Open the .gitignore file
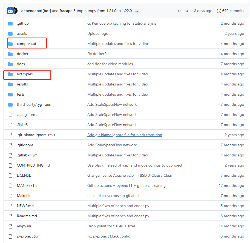The image size is (250, 243). coord(25,145)
